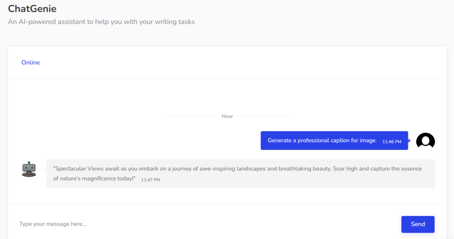Click the user profile avatar icon

point(425,141)
